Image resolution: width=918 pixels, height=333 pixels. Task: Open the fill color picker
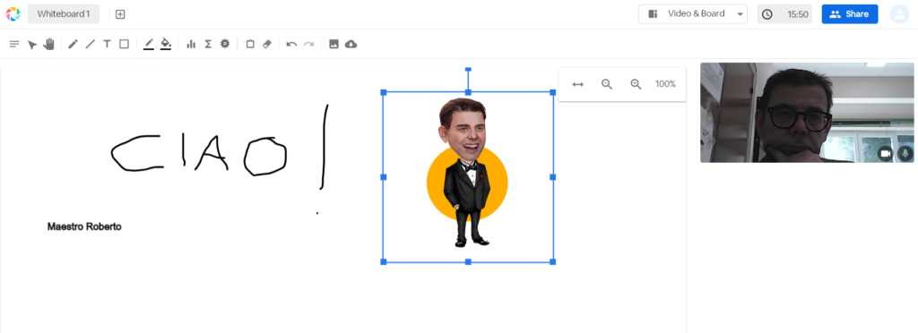[x=166, y=44]
